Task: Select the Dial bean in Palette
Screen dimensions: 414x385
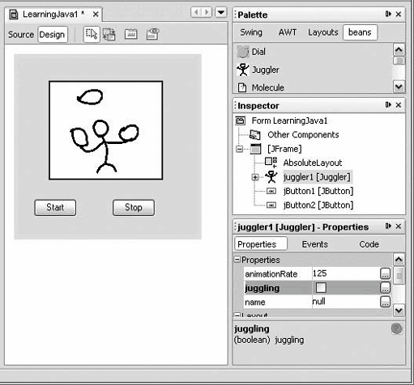Action: tap(251, 52)
